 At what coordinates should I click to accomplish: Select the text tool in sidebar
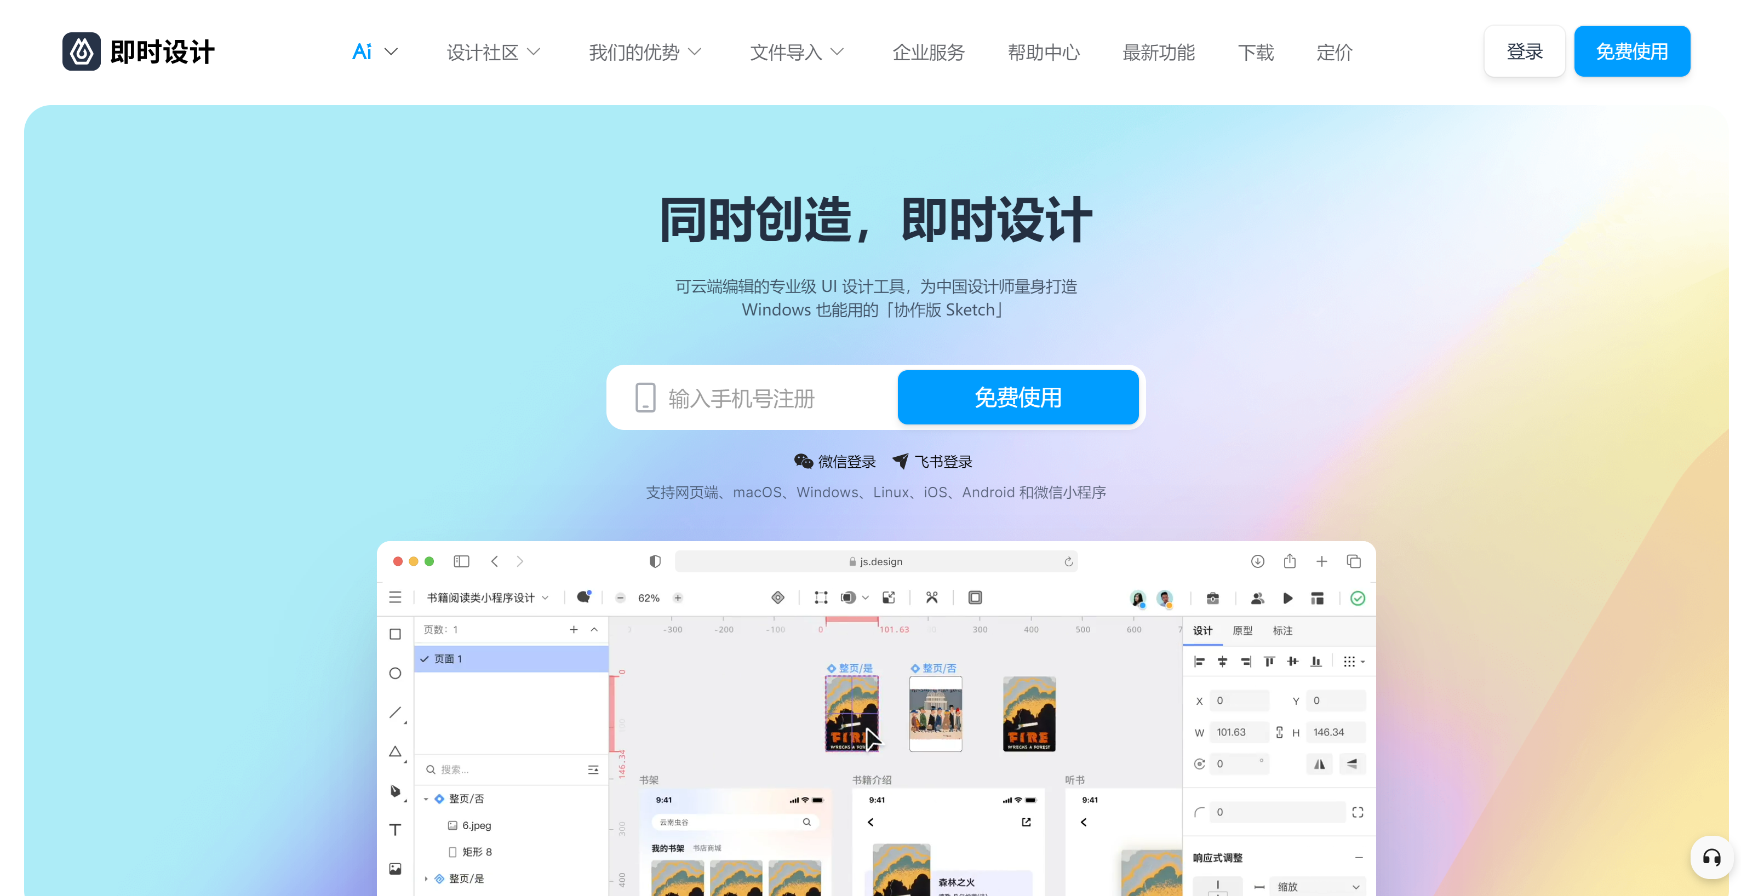pyautogui.click(x=397, y=830)
